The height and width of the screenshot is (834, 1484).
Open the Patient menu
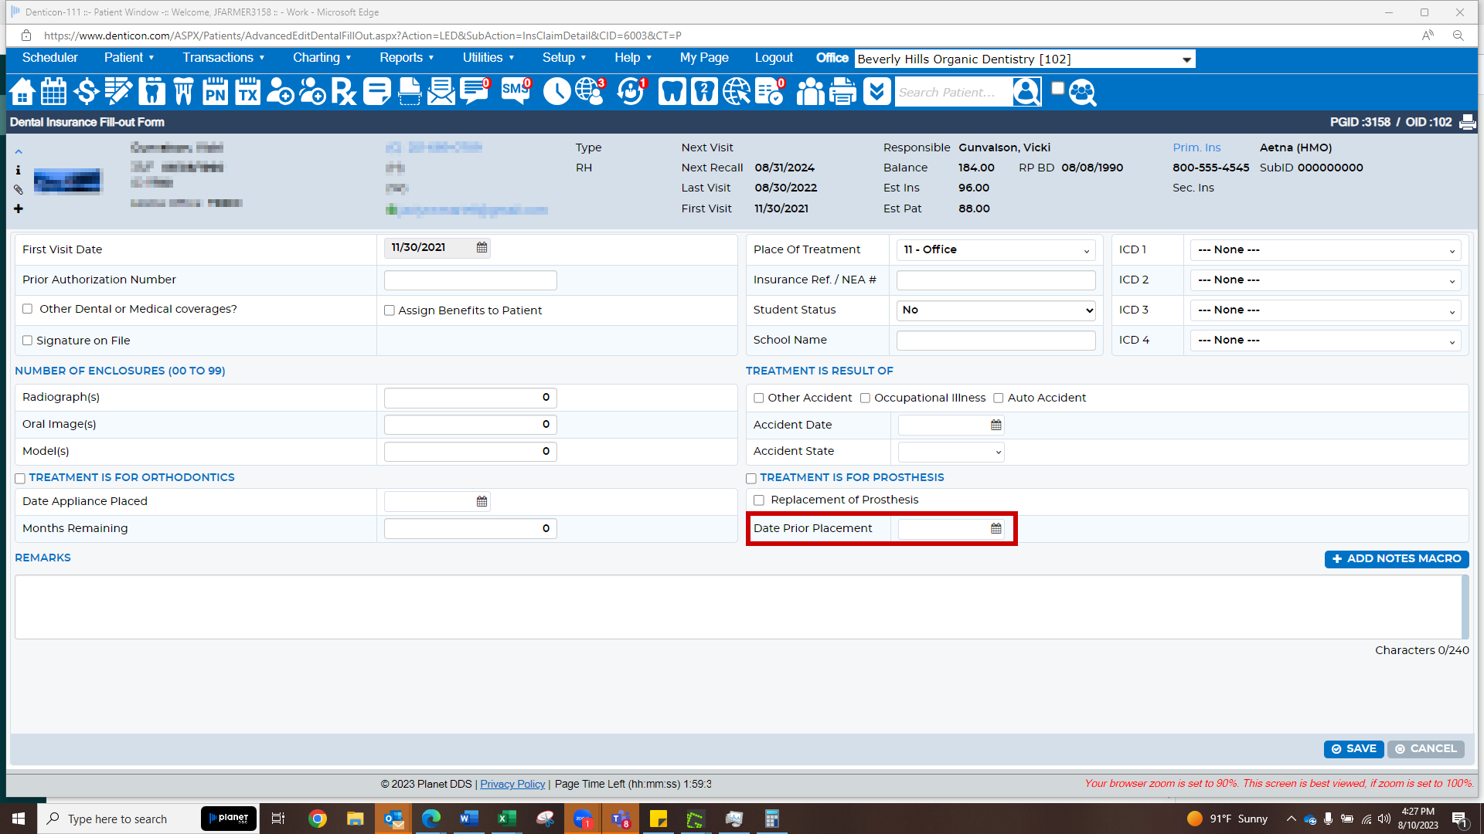129,58
